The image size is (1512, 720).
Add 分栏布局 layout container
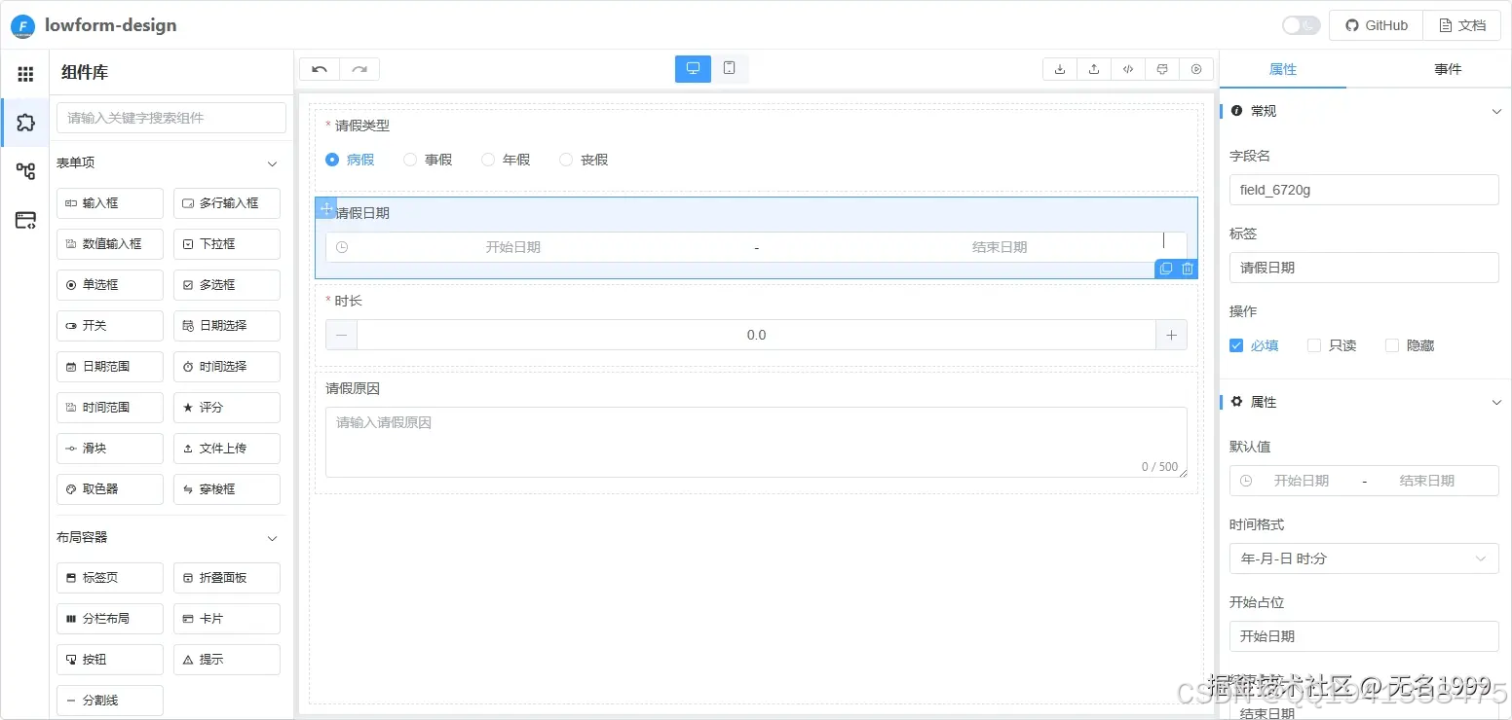109,618
